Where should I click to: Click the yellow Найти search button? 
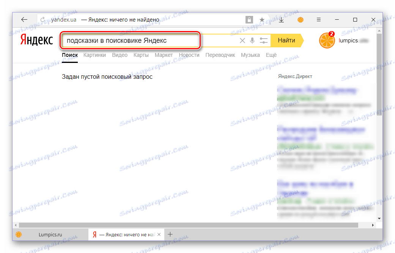[x=287, y=41]
